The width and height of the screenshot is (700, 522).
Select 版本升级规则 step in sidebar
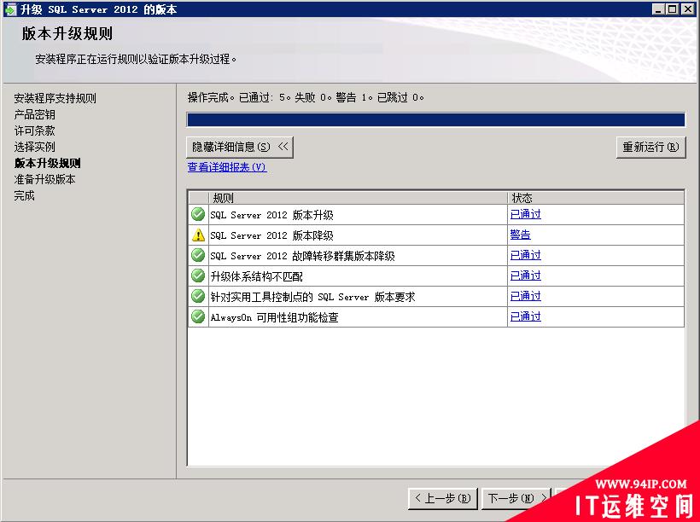(x=47, y=163)
